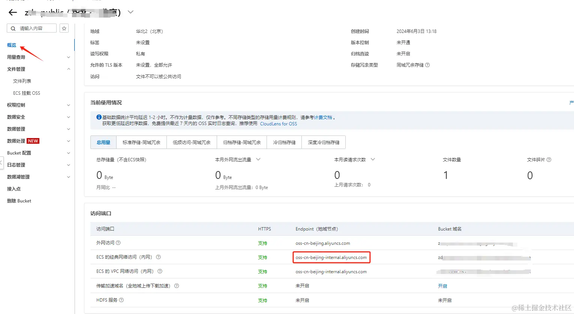Viewport: 574px width, 314px height.
Task: Click the 月同比 -- text
Action: [106, 188]
